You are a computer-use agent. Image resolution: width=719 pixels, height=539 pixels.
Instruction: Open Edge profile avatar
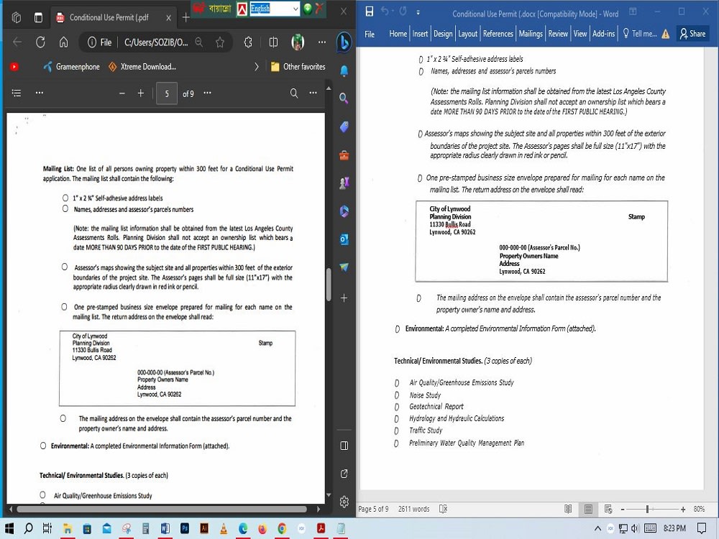pyautogui.click(x=298, y=42)
